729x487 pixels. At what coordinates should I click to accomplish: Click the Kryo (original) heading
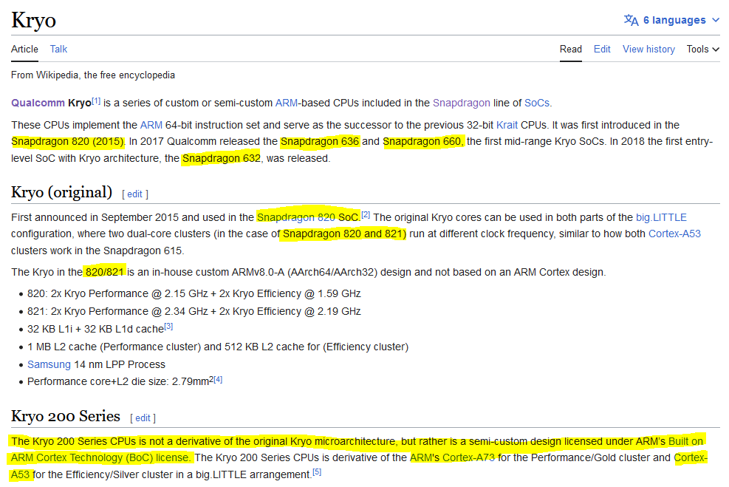(62, 192)
